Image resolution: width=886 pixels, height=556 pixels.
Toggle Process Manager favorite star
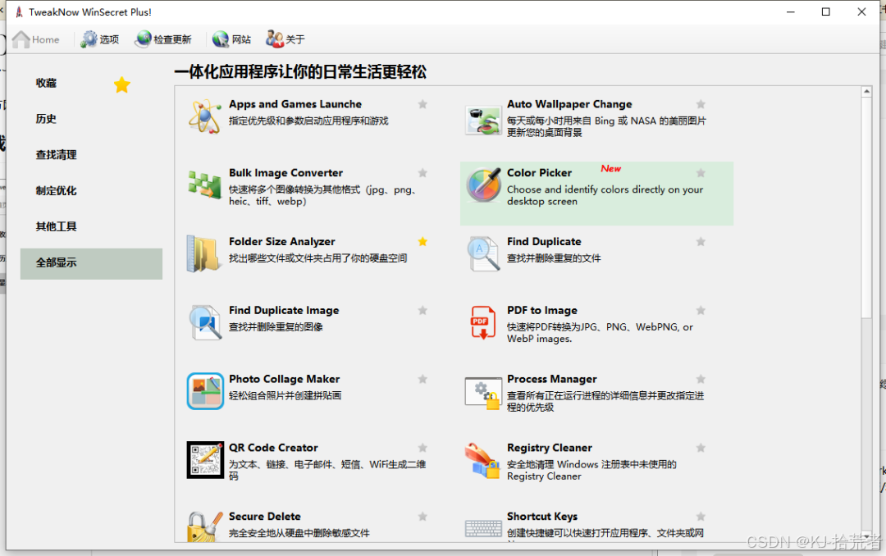701,379
